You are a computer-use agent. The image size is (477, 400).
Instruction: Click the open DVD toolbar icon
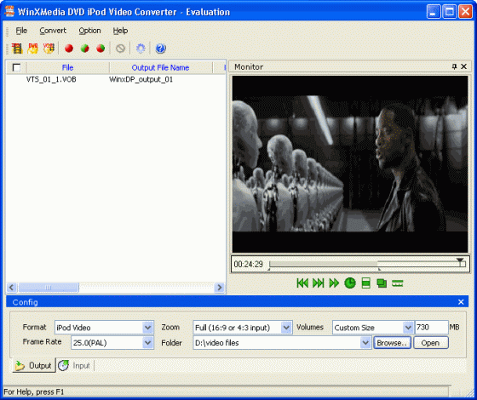point(33,49)
